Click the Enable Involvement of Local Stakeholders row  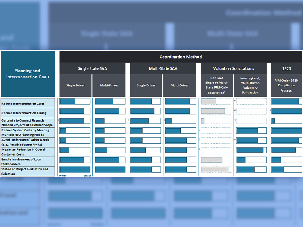28,162
